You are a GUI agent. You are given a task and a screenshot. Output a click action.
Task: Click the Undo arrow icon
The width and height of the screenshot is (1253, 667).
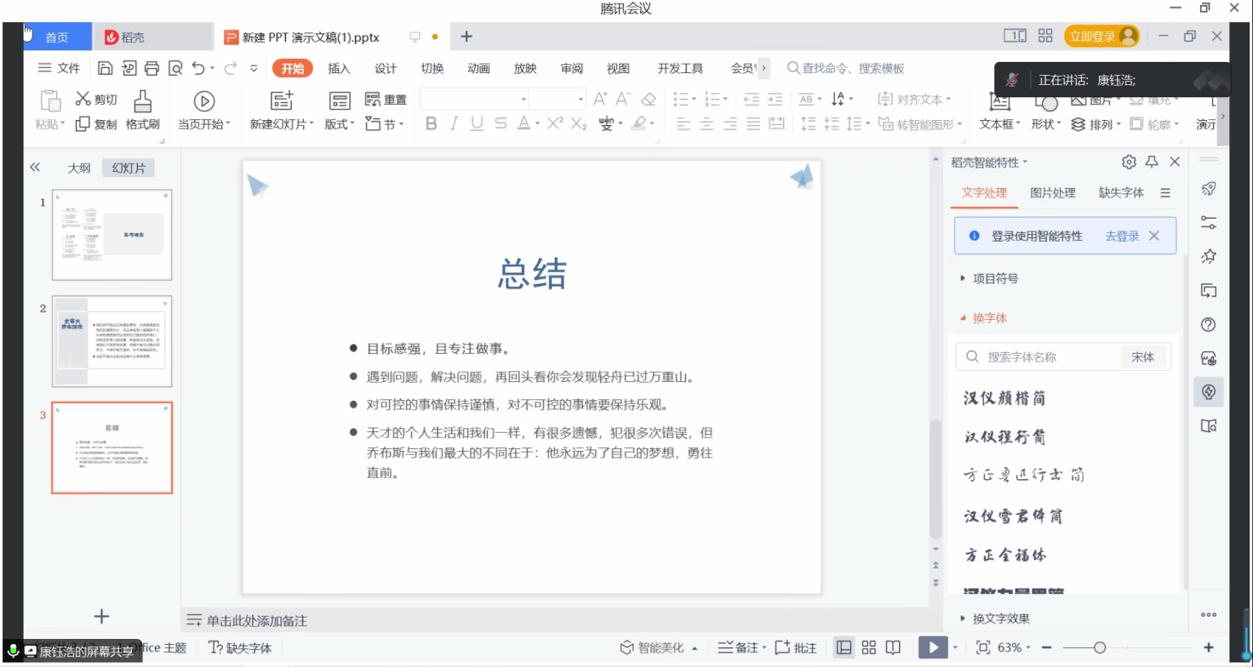point(198,68)
